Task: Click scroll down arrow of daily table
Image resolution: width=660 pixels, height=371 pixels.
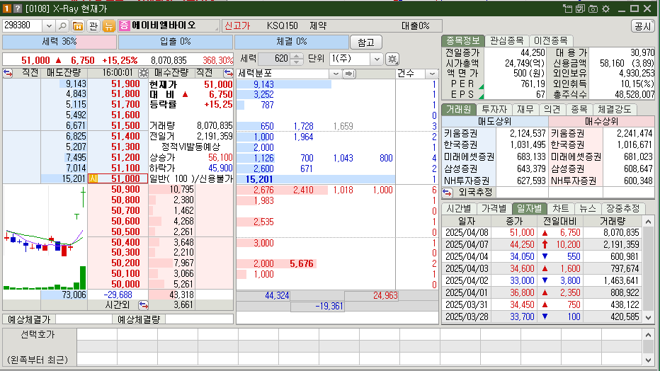Action: 648,318
